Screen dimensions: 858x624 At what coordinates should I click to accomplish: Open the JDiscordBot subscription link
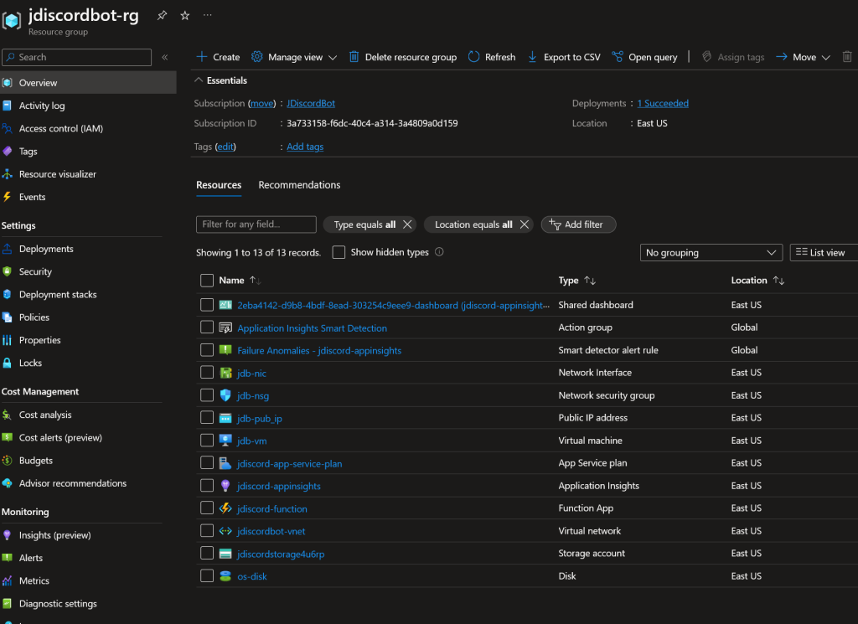(x=311, y=103)
